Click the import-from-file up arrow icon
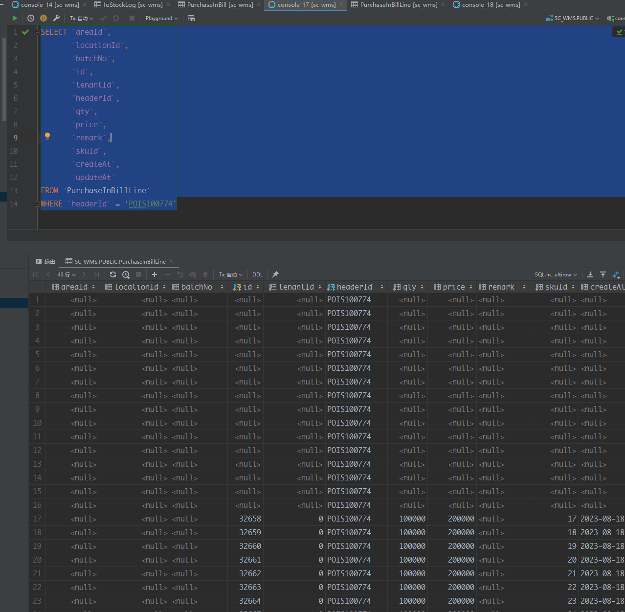The height and width of the screenshot is (612, 625). (603, 274)
